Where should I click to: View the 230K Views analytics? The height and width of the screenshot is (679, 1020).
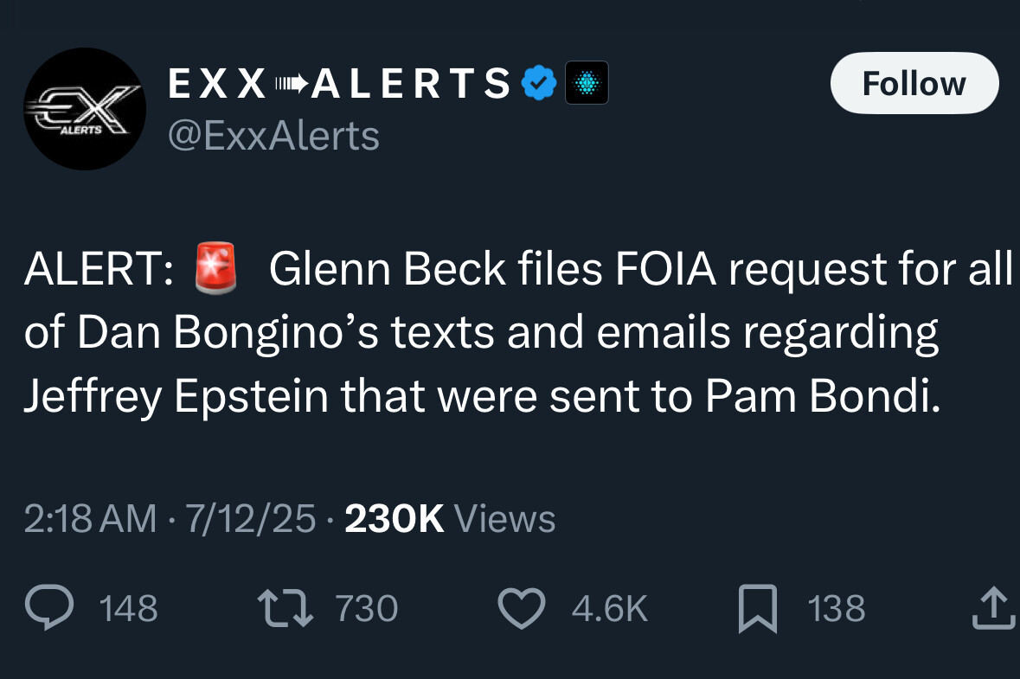[450, 519]
